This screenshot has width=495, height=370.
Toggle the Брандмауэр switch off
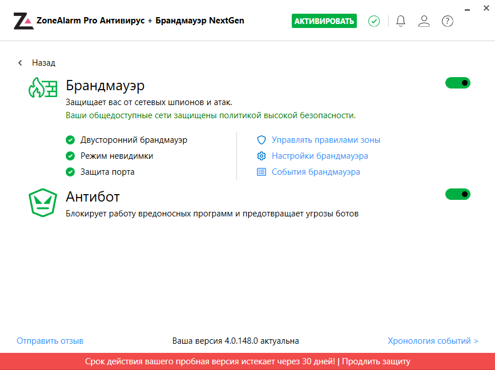[458, 83]
